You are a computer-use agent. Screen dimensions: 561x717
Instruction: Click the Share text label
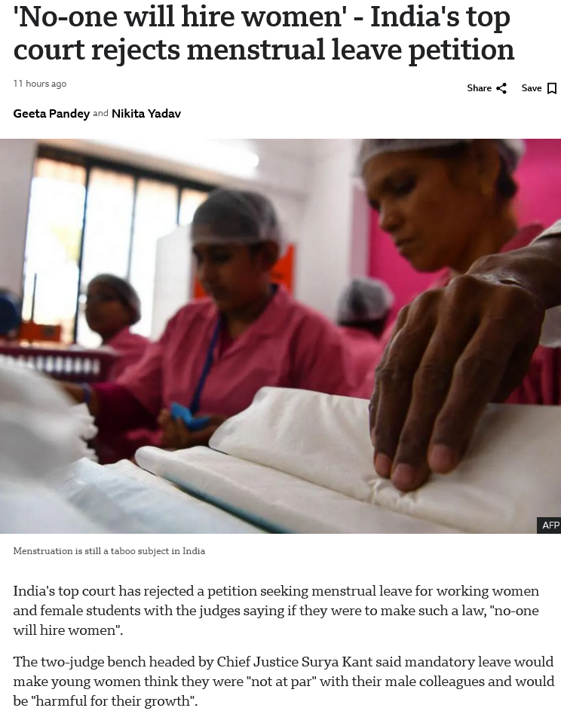click(x=479, y=87)
